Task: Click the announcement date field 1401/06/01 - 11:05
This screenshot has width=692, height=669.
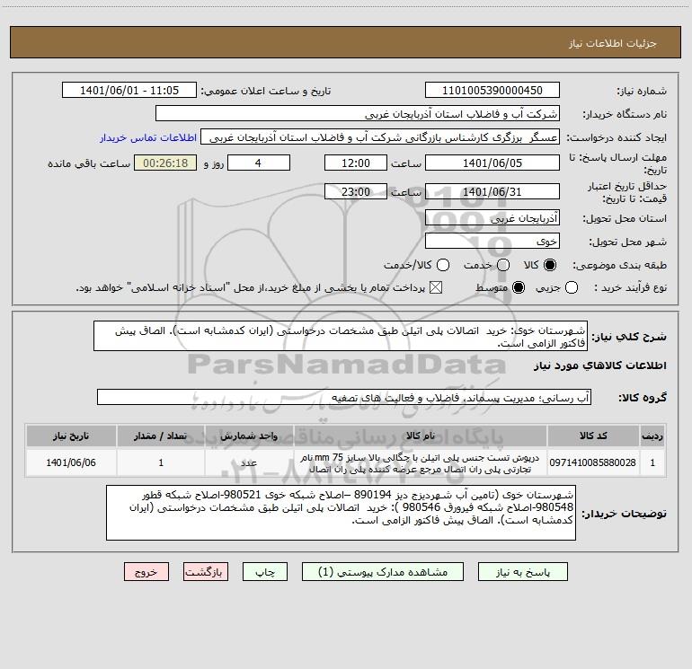Action: (x=129, y=91)
